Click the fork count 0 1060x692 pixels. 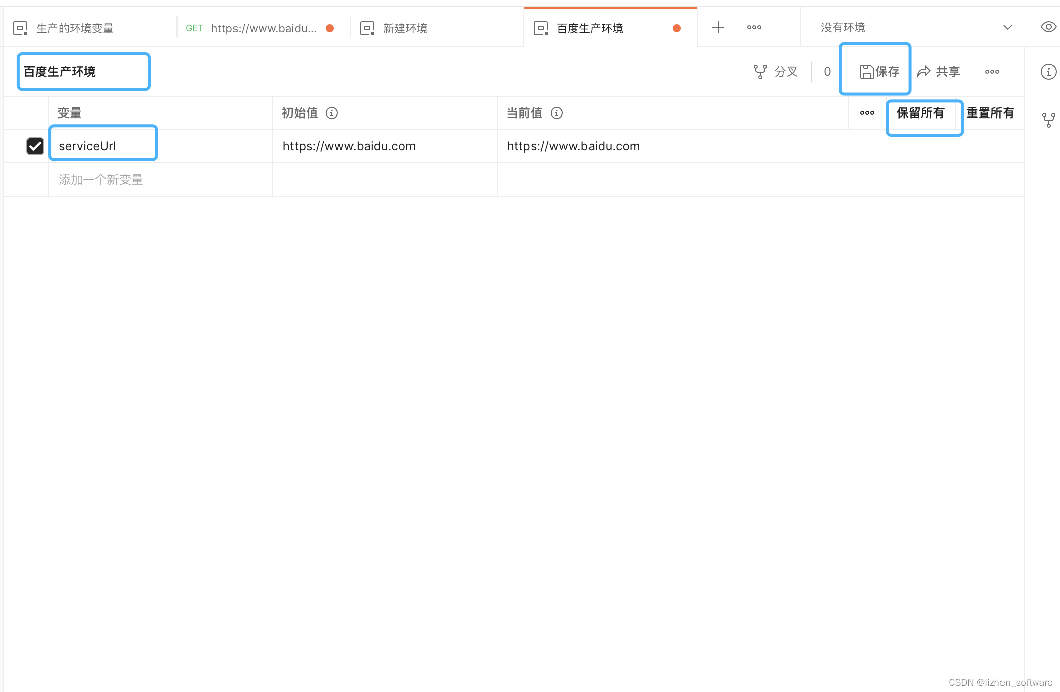[x=827, y=72]
